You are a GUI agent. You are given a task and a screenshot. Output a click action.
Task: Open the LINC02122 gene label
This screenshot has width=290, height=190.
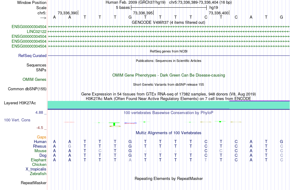pyautogui.click(x=36, y=32)
